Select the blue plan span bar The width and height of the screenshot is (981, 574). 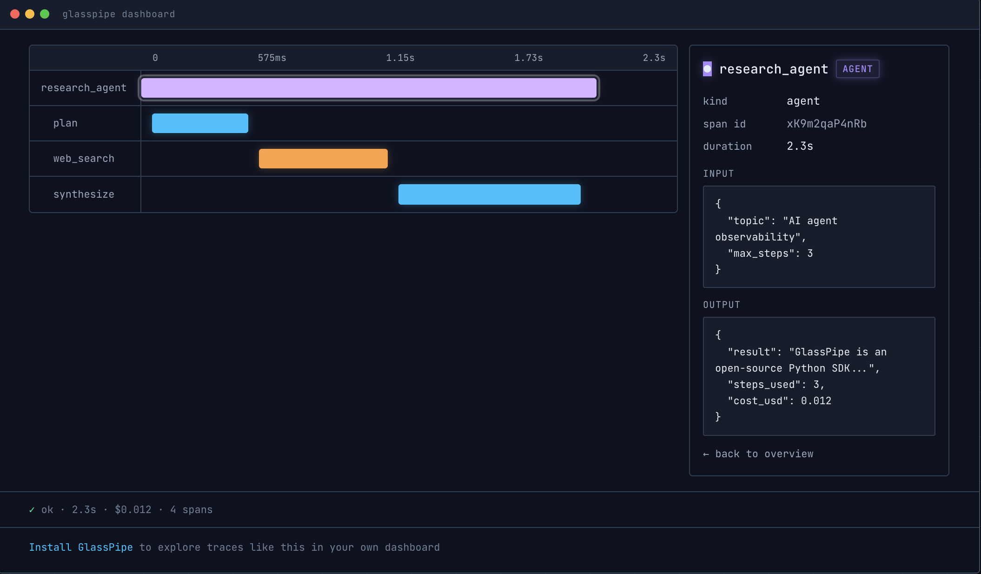coord(200,123)
